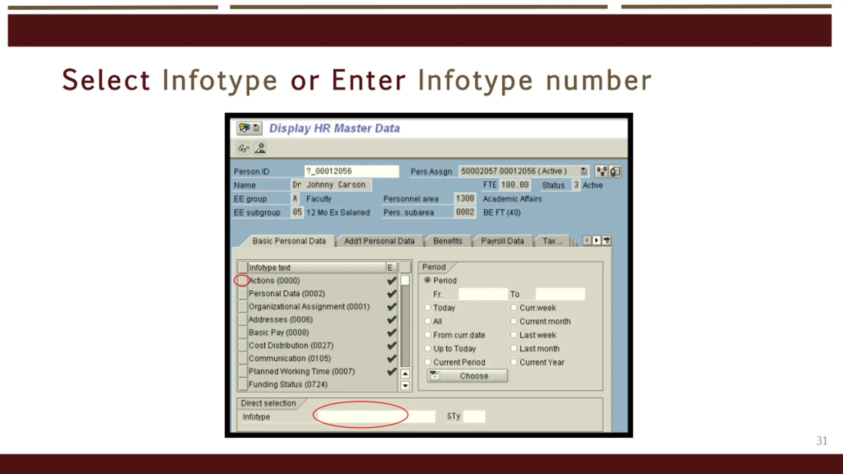Select the Current Period radio button
The image size is (843, 474).
pyautogui.click(x=427, y=362)
